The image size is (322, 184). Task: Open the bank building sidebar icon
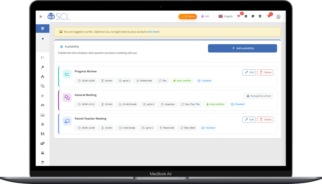coord(42,162)
